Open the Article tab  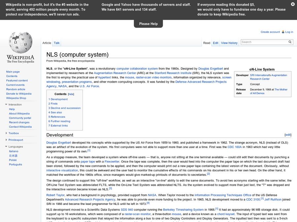point(47,43)
